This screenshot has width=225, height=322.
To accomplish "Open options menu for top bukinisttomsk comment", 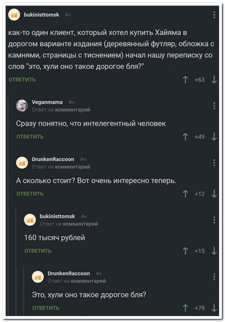I will [214, 15].
